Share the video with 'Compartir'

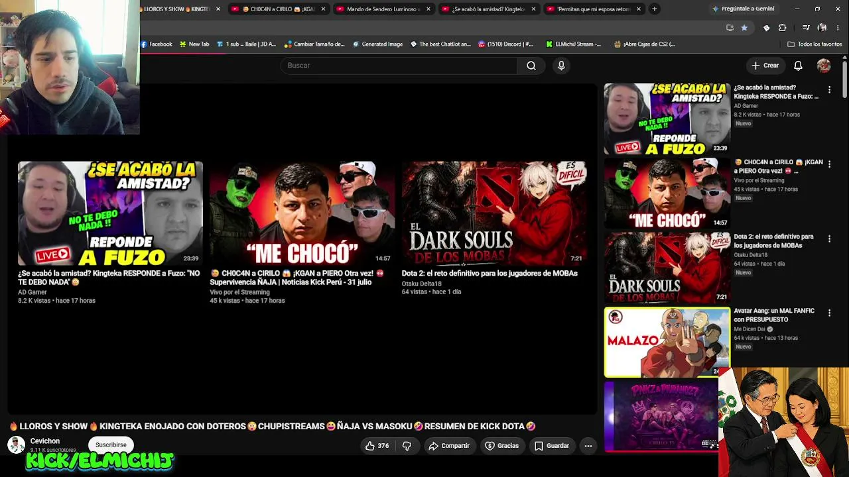(x=449, y=446)
